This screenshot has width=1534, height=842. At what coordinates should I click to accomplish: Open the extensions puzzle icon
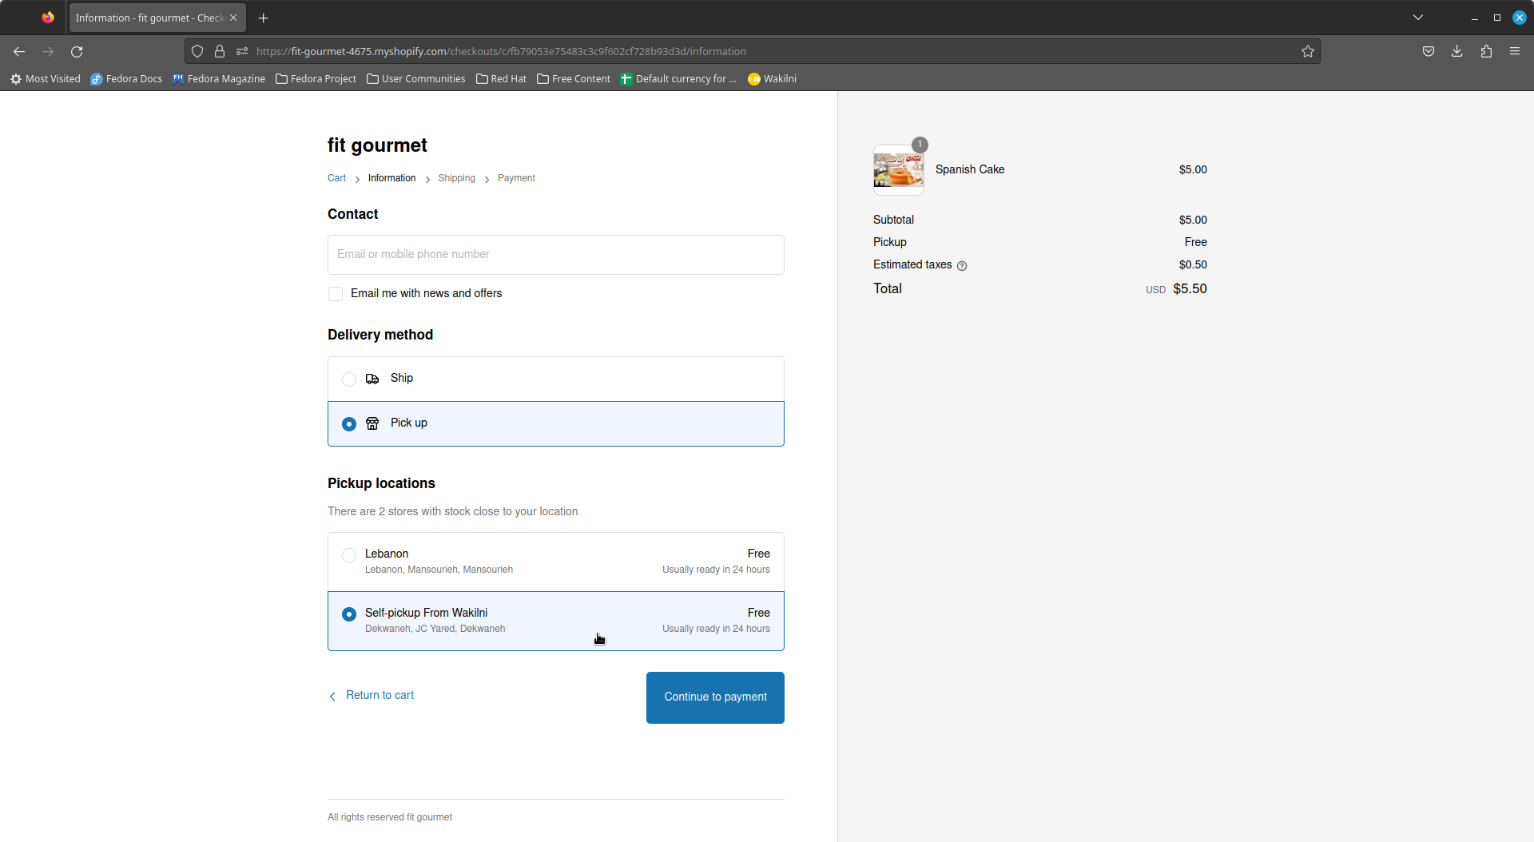pyautogui.click(x=1485, y=51)
